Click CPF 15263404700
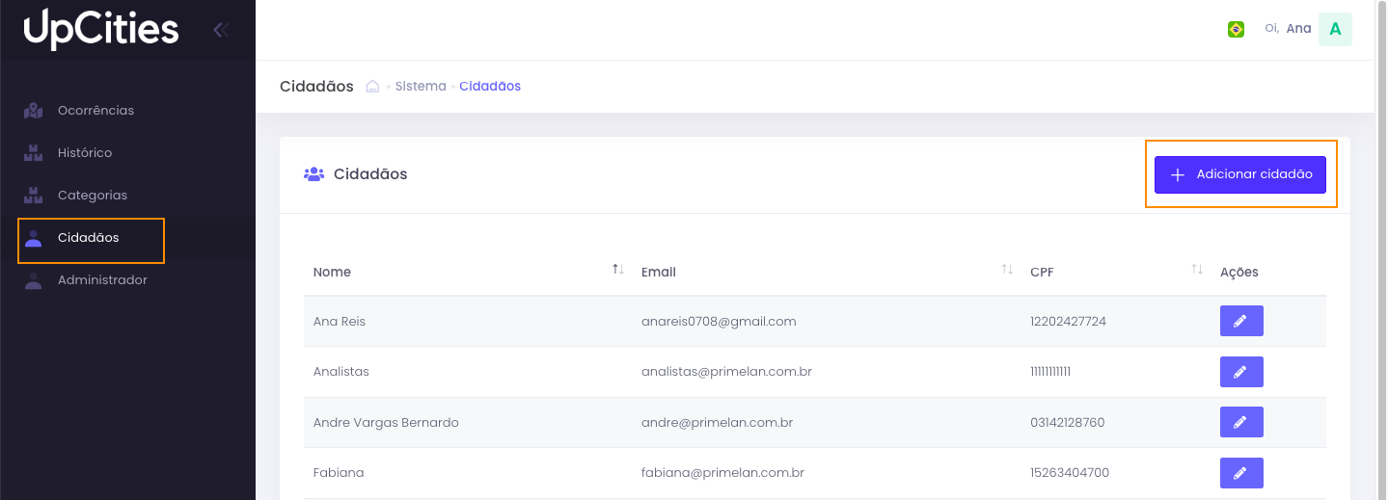This screenshot has height=500, width=1388. 1070,473
